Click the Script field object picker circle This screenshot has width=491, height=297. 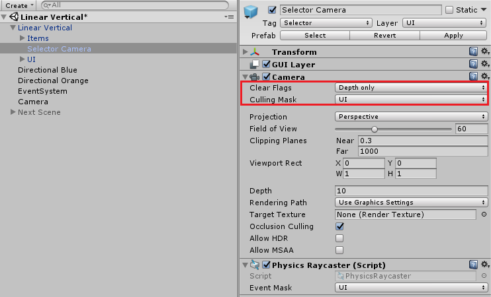pyautogui.click(x=484, y=275)
